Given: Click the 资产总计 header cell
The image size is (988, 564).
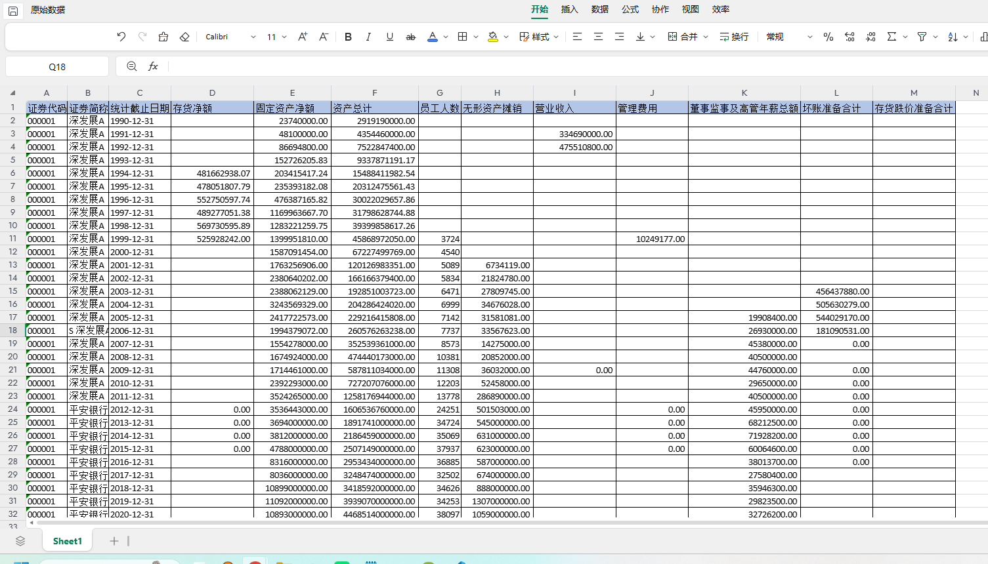Looking at the screenshot, I should click(x=375, y=108).
